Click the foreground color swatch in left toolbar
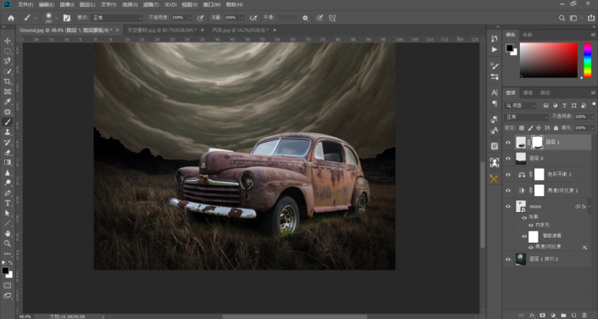The height and width of the screenshot is (319, 598). [x=5, y=271]
